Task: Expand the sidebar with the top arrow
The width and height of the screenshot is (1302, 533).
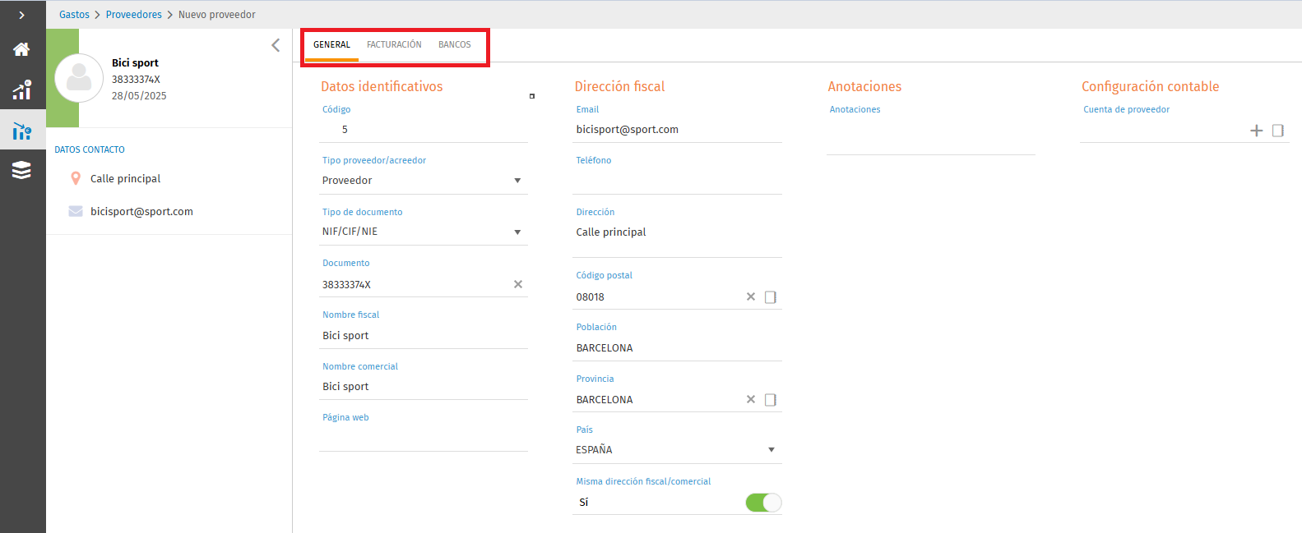Action: 21,15
